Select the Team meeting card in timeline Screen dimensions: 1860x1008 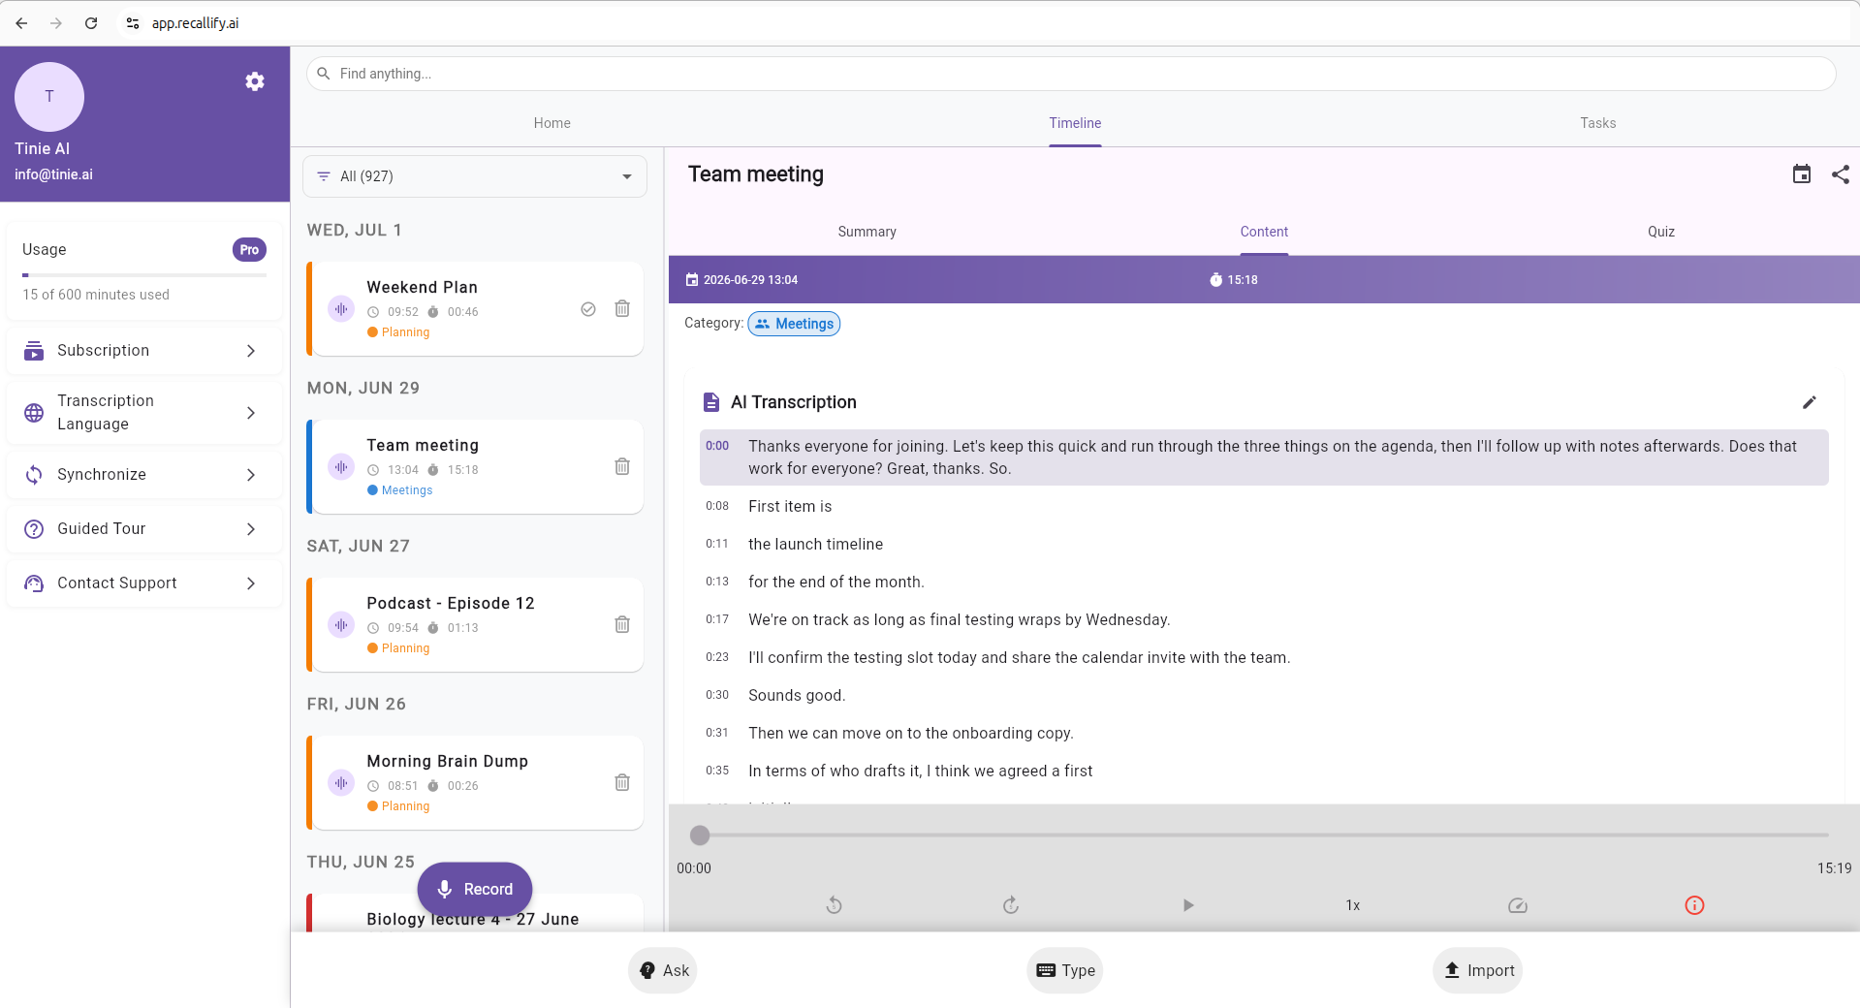tap(475, 467)
